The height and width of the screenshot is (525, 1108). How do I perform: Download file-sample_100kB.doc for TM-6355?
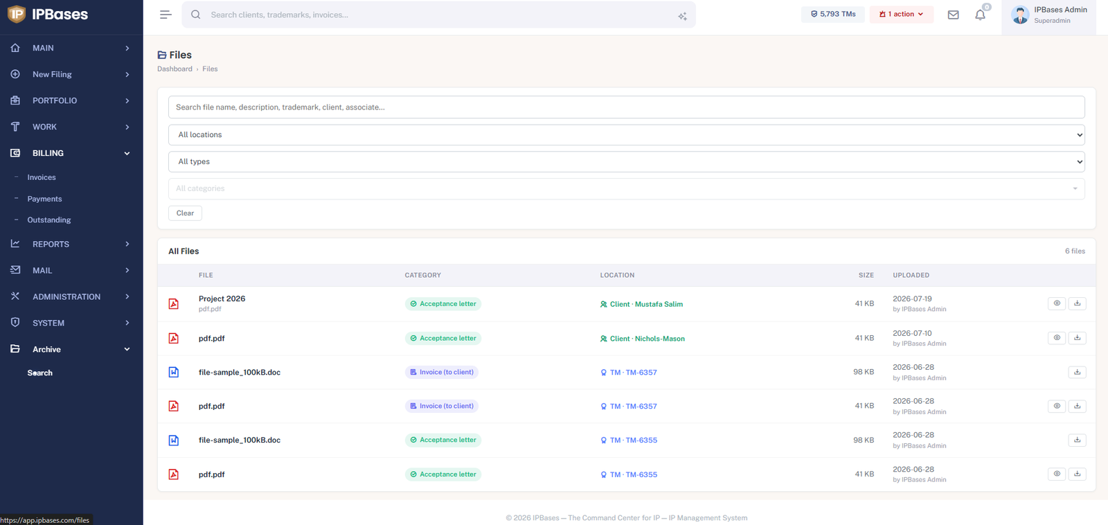pyautogui.click(x=1078, y=440)
